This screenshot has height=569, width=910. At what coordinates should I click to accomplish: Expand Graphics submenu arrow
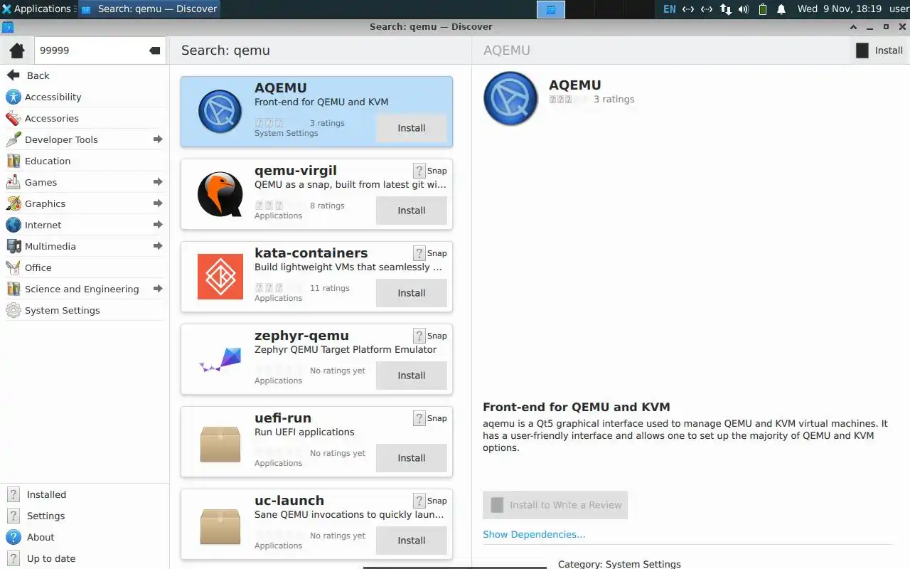tap(158, 203)
